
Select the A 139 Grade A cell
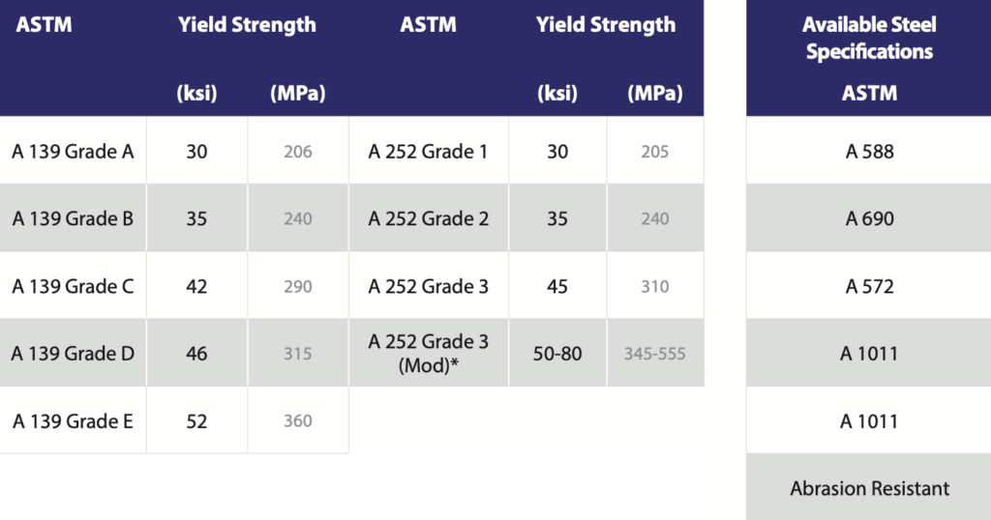(73, 152)
